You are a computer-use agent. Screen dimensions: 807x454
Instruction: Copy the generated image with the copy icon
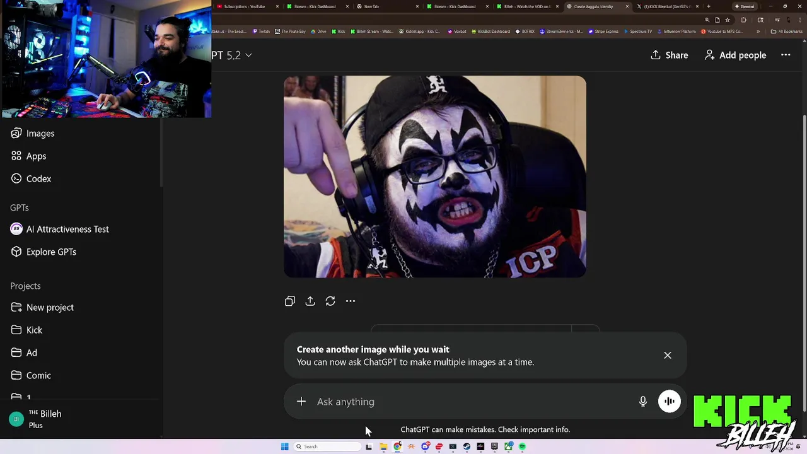click(x=290, y=301)
